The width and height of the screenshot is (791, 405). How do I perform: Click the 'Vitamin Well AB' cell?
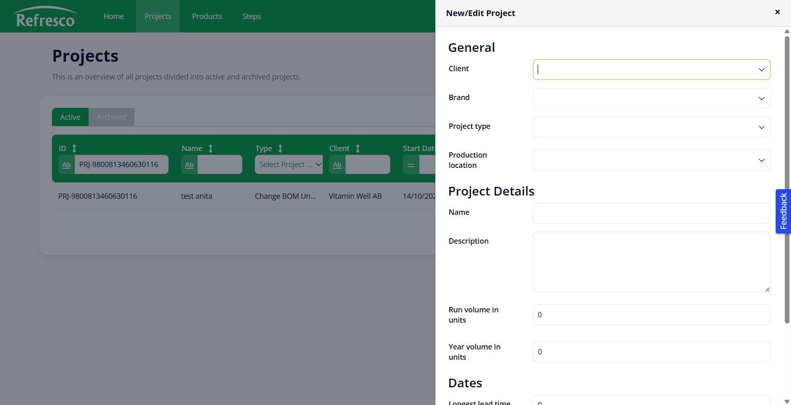click(355, 196)
